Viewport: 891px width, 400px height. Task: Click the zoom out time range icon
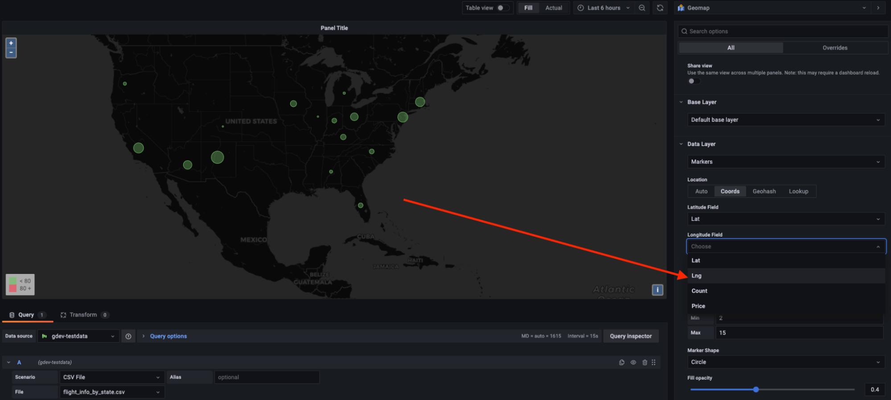[642, 8]
